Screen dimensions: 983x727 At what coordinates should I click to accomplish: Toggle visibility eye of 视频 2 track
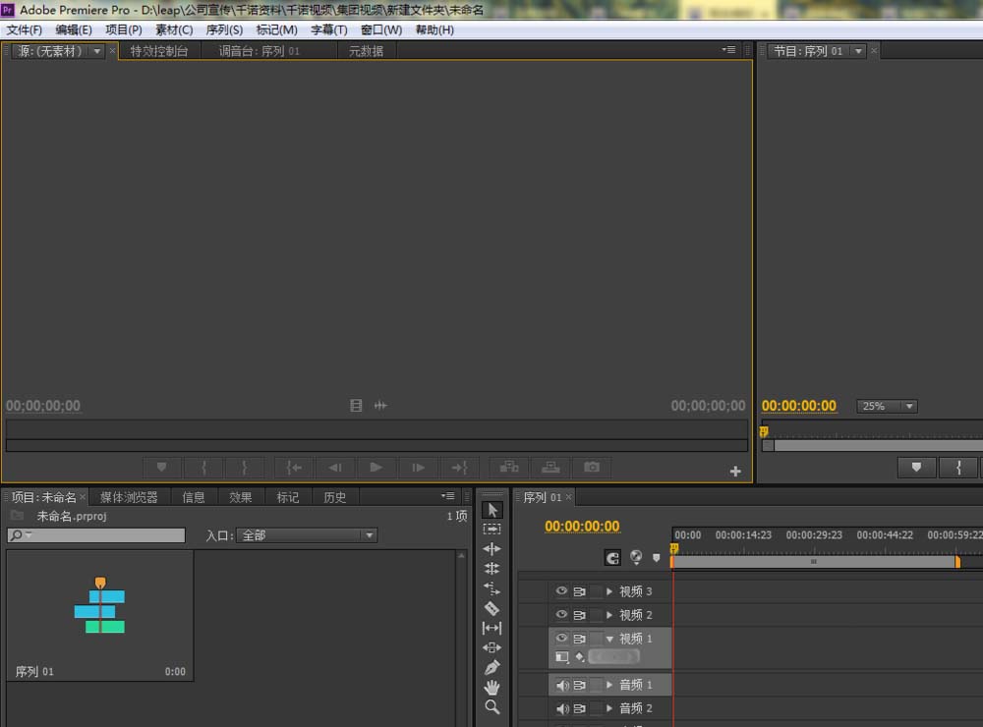point(561,614)
